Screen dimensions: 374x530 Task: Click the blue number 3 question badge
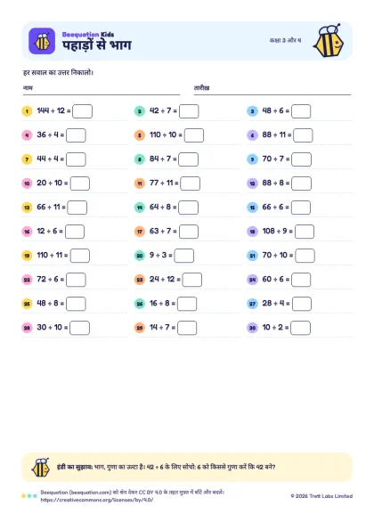pyautogui.click(x=252, y=111)
